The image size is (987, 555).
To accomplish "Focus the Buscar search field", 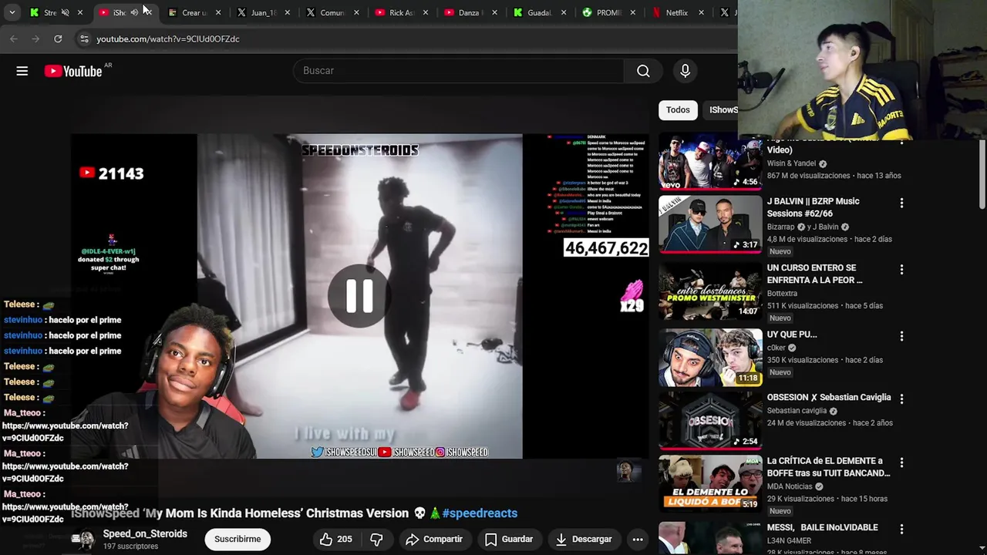I will (x=459, y=71).
